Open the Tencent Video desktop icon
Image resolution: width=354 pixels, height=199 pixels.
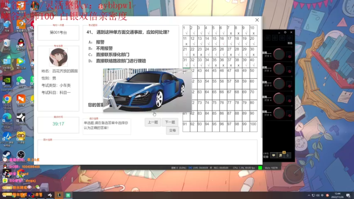[21, 63]
